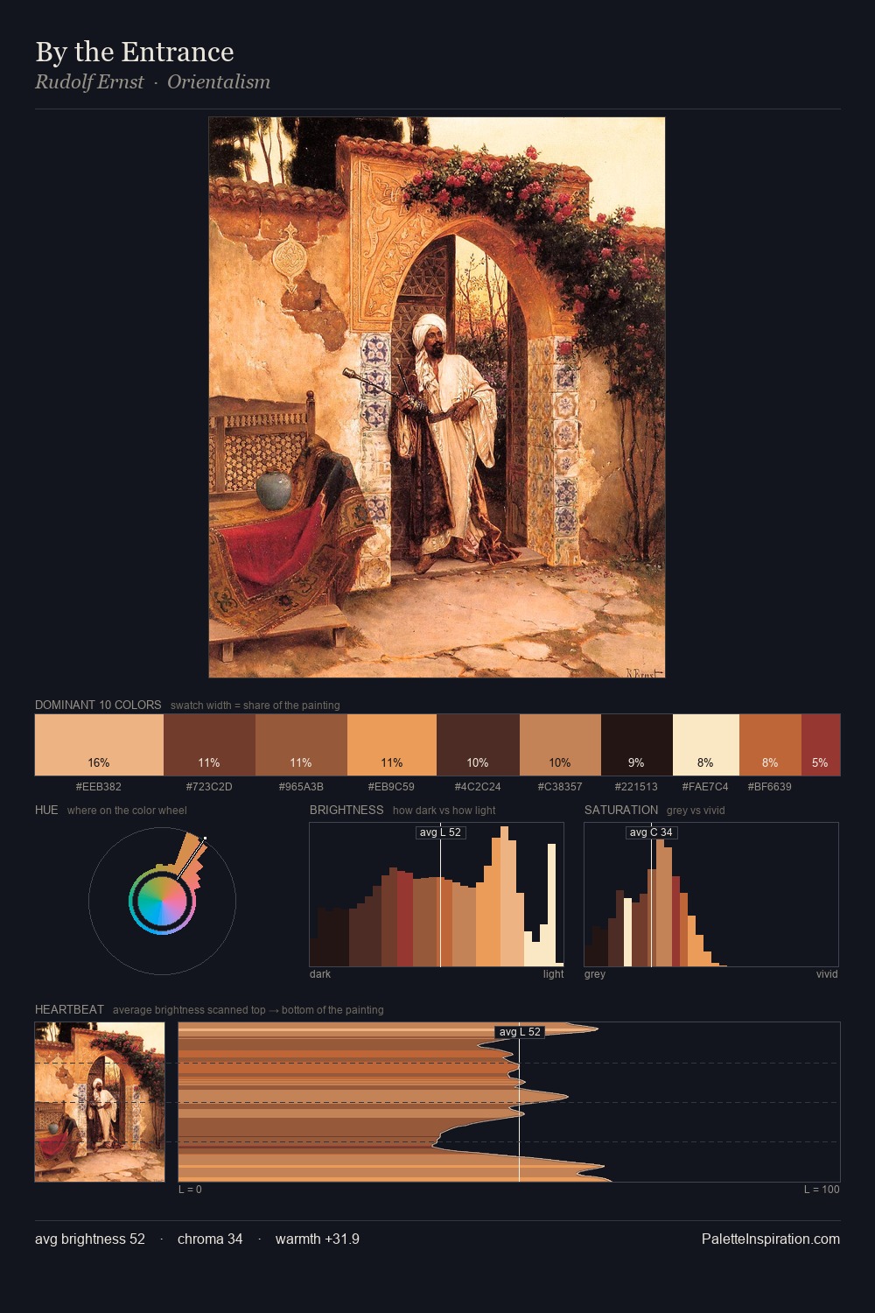The height and width of the screenshot is (1313, 875).
Task: Click the hue color wheel
Action: pyautogui.click(x=162, y=901)
